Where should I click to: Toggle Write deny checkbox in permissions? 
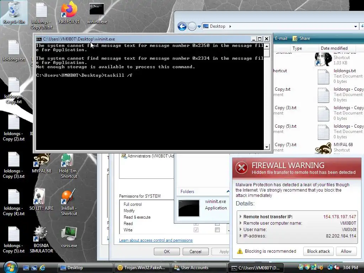pos(217,230)
